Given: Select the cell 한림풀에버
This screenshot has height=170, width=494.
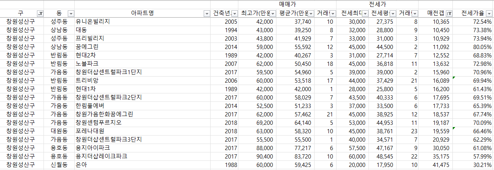Looking at the screenshot, I should pos(142,105).
